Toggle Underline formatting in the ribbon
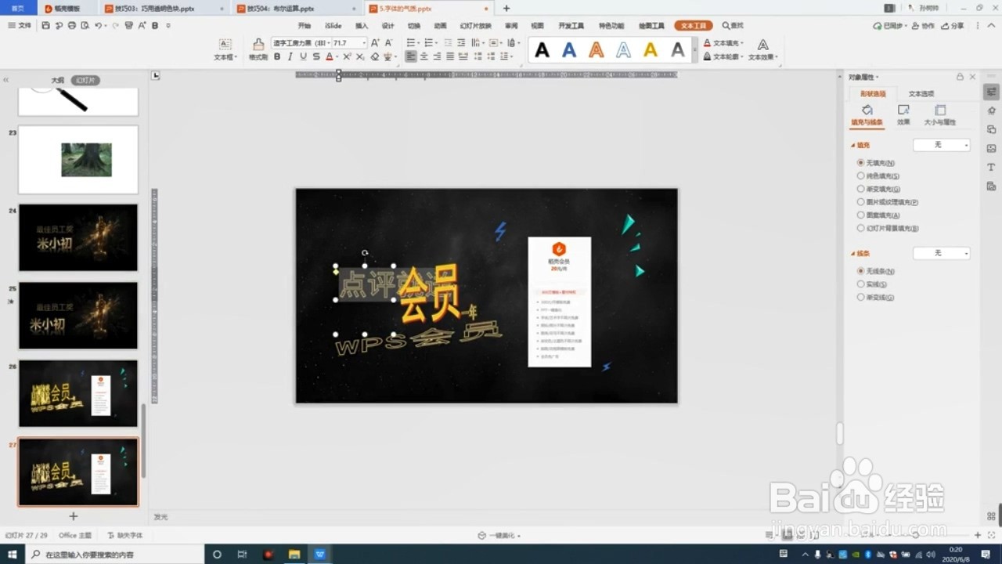1002x564 pixels. coord(303,56)
